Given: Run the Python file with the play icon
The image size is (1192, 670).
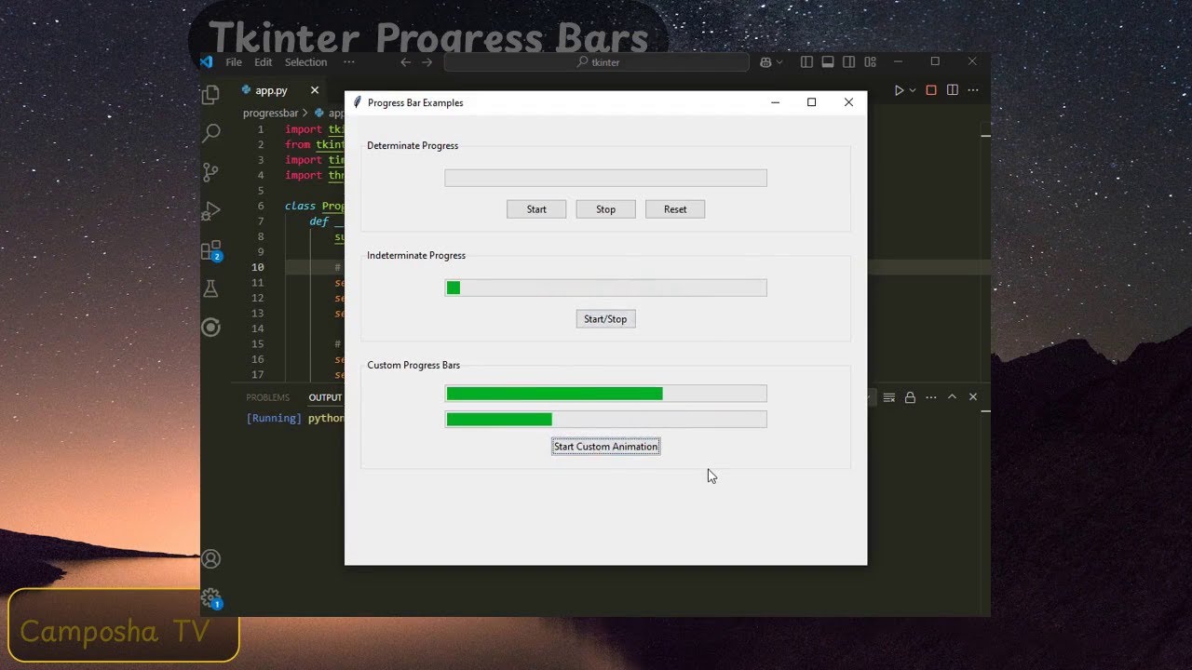Looking at the screenshot, I should pos(899,90).
